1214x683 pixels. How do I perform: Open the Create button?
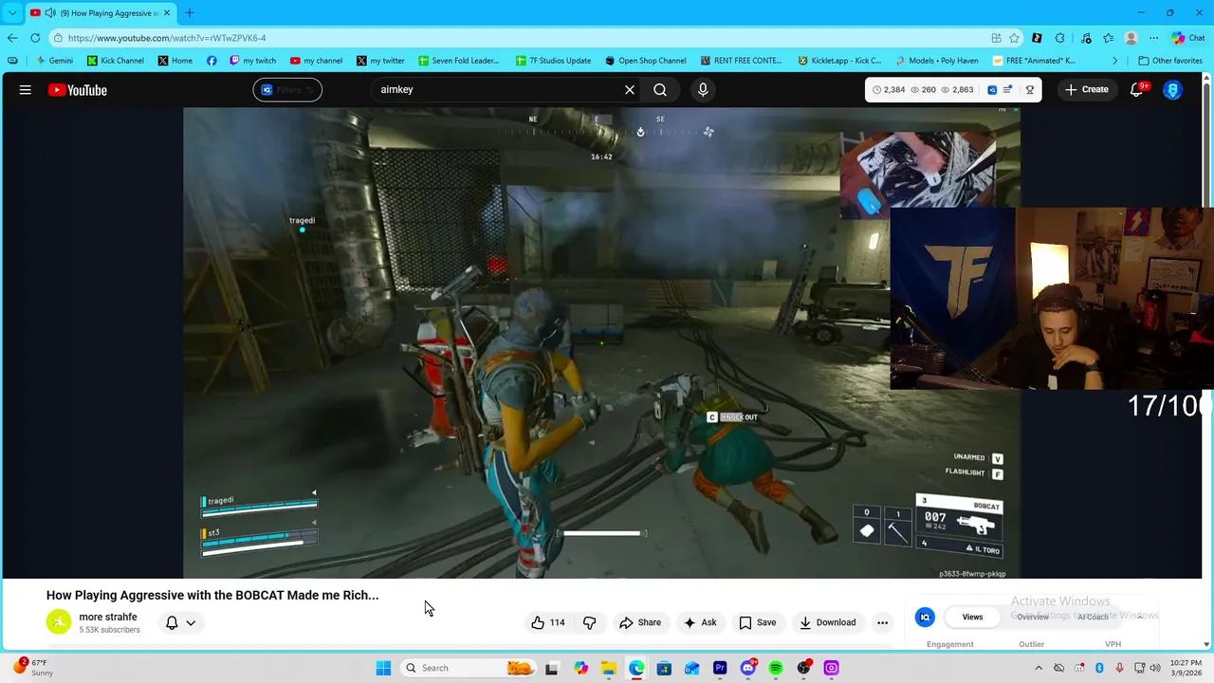click(x=1086, y=90)
